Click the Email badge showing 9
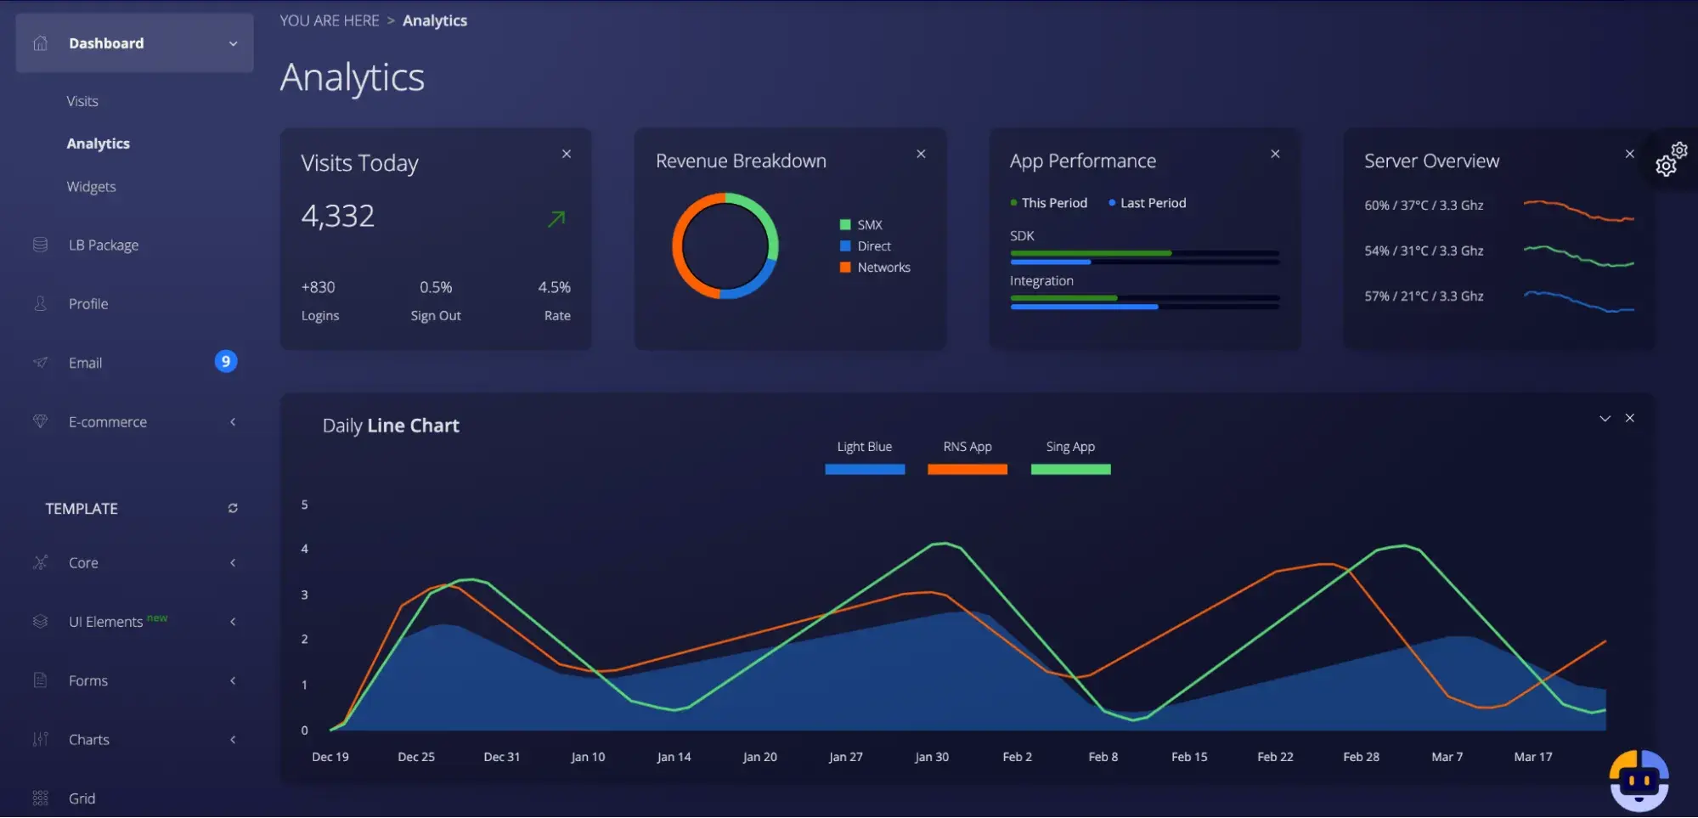This screenshot has width=1698, height=818. coord(225,362)
